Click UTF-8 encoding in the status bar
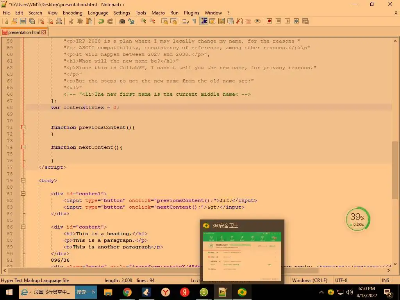The height and width of the screenshot is (300, 400). point(341,280)
